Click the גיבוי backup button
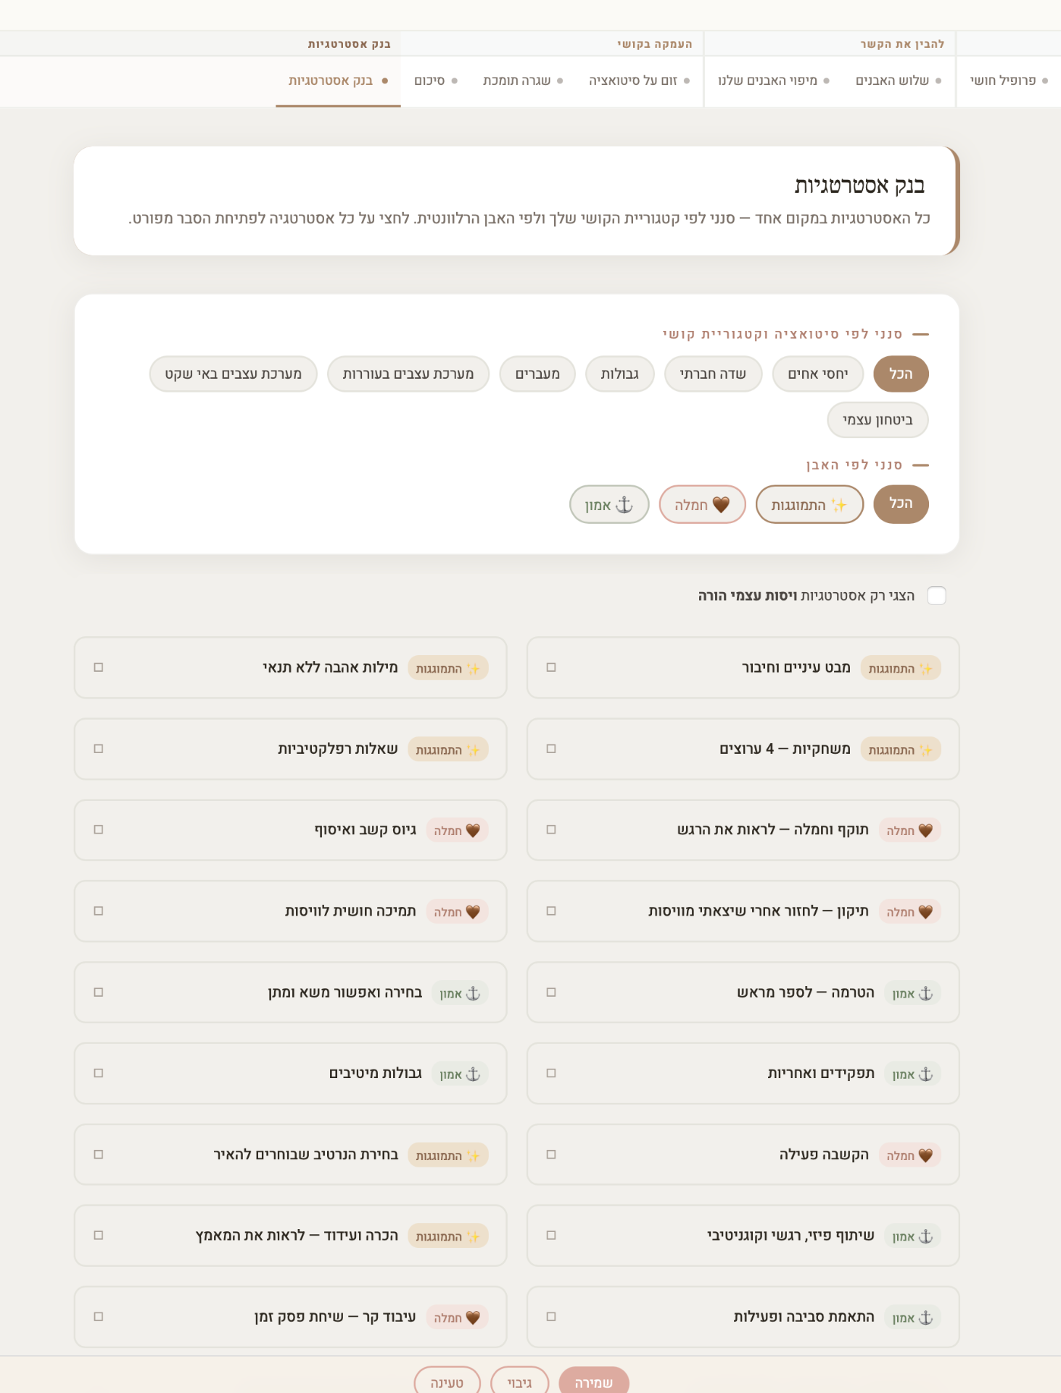The width and height of the screenshot is (1061, 1393). click(519, 1382)
